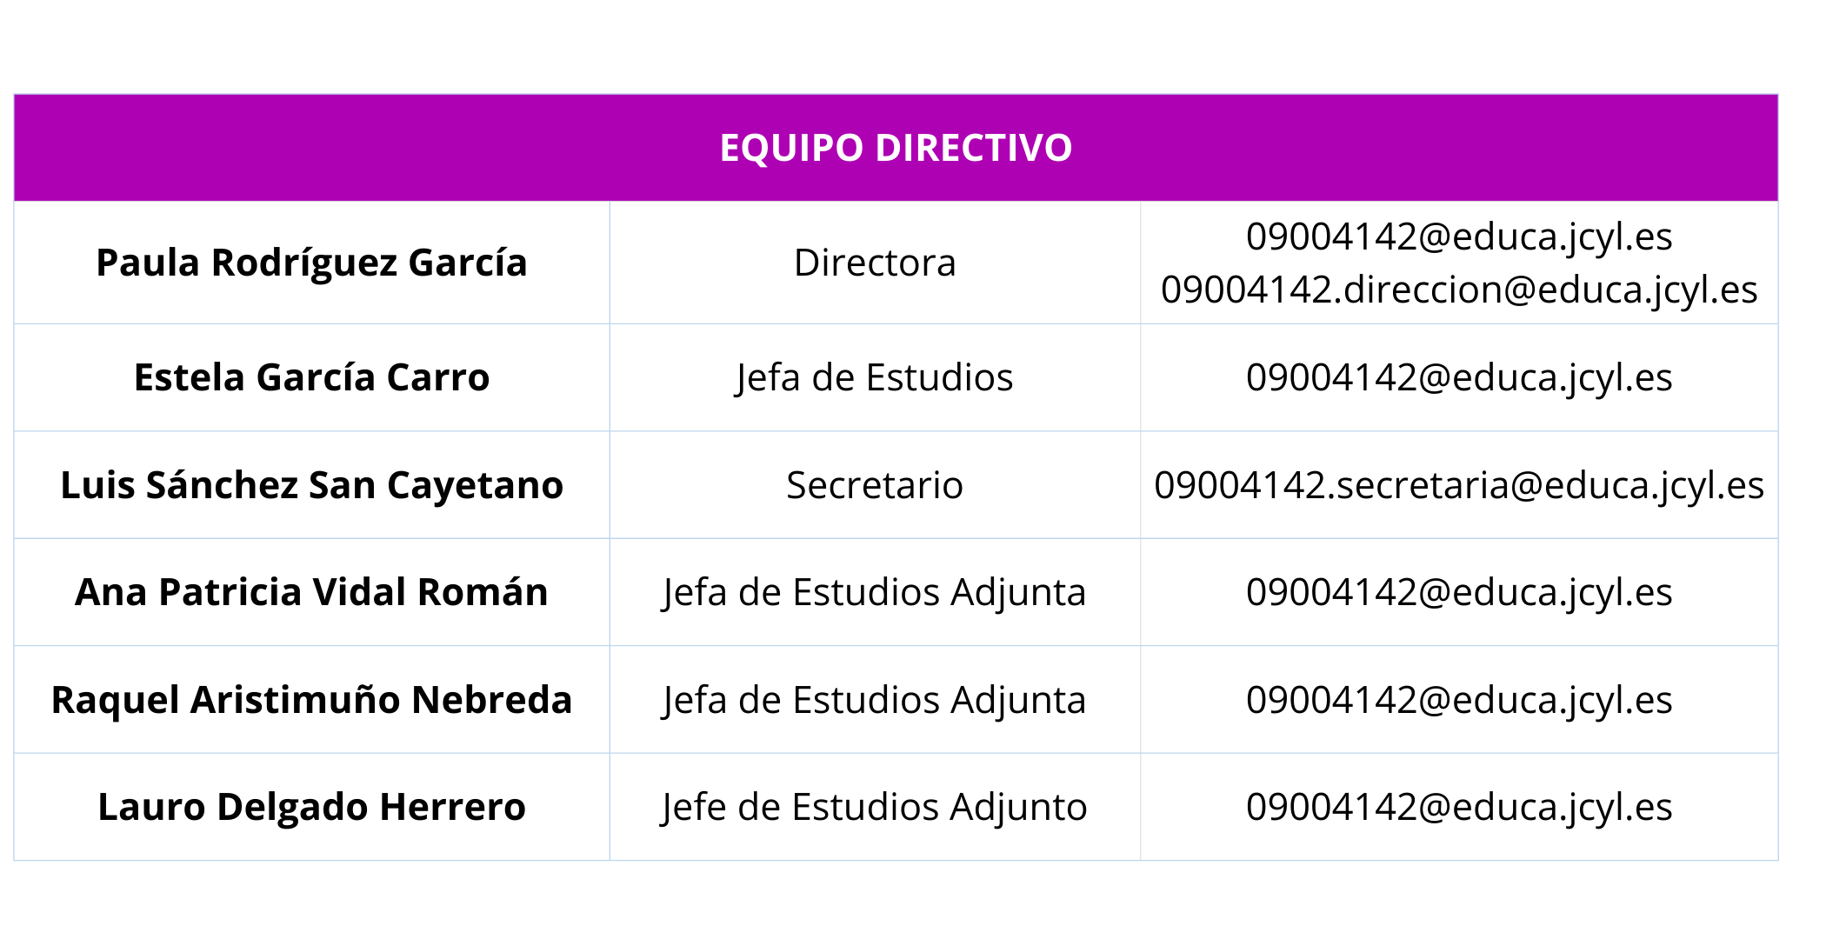Open Lauro Delgado Herrero's email address
1826x939 pixels.
click(1459, 807)
